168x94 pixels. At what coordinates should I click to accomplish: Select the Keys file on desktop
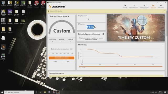pyautogui.click(x=23, y=12)
